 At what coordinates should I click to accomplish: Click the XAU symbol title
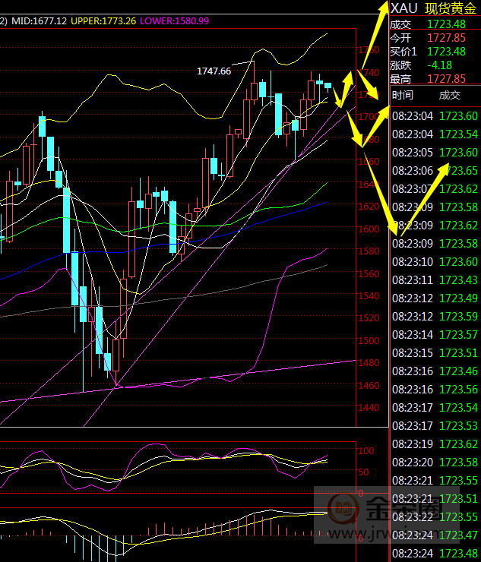(403, 8)
